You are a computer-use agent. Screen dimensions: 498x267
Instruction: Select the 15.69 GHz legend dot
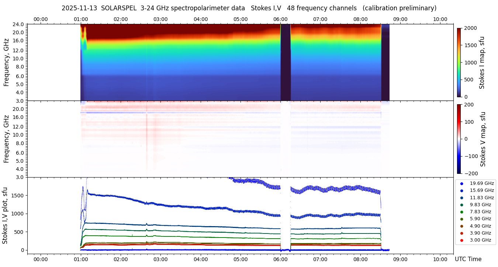[x=461, y=190]
